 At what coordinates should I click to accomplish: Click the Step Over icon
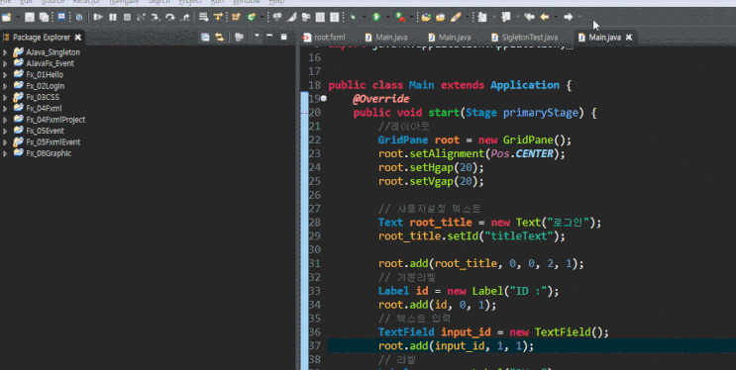click(170, 18)
